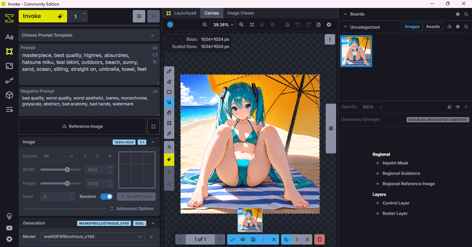
Task: Open the Choose Prompt Template dropdown
Action: click(89, 35)
